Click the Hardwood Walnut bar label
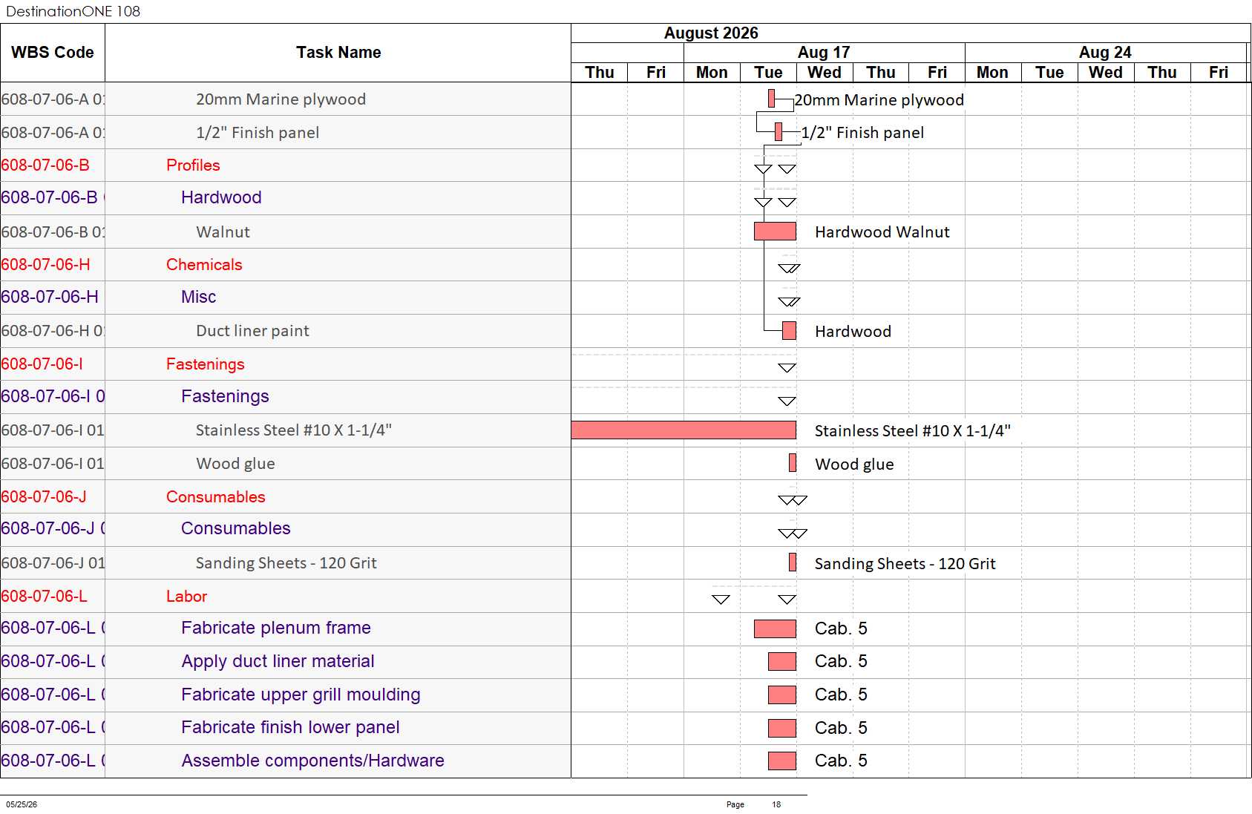Image resolution: width=1252 pixels, height=814 pixels. (882, 232)
